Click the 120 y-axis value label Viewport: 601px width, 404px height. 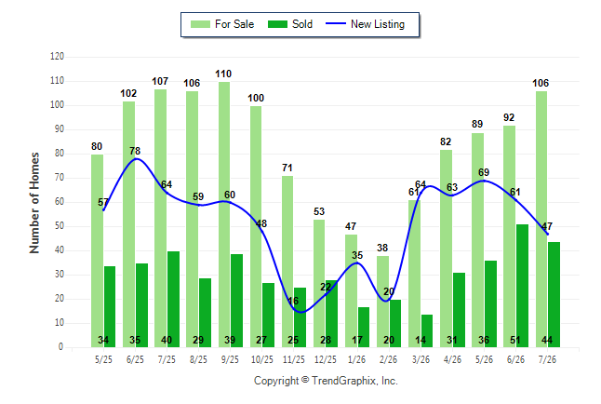coord(57,57)
